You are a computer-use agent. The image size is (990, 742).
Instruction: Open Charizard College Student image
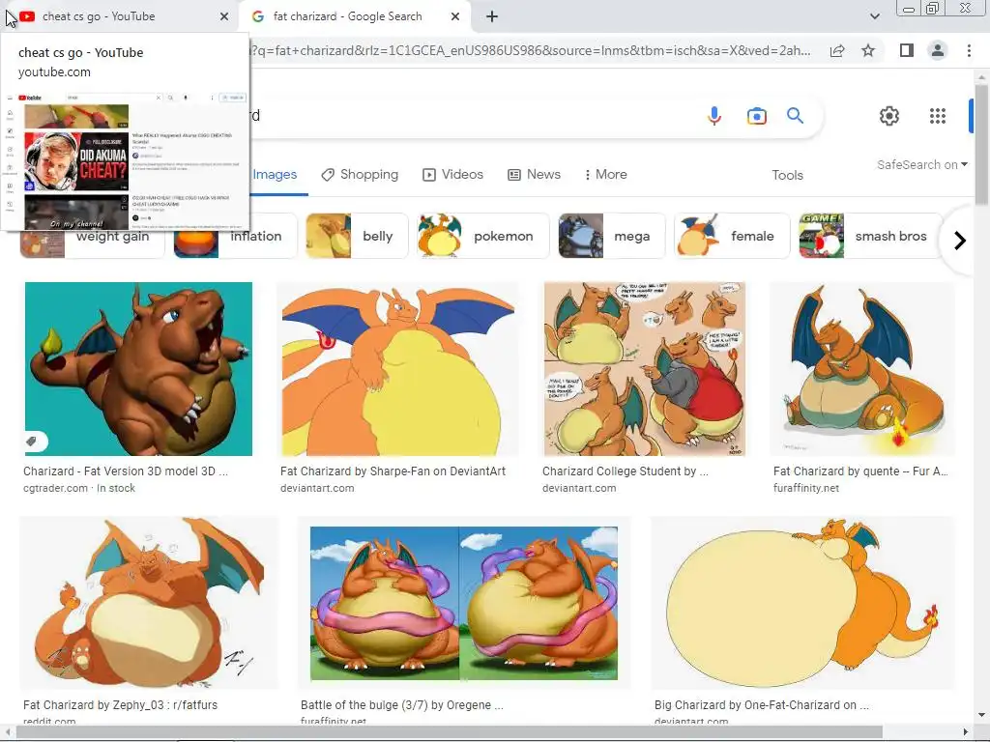(645, 369)
